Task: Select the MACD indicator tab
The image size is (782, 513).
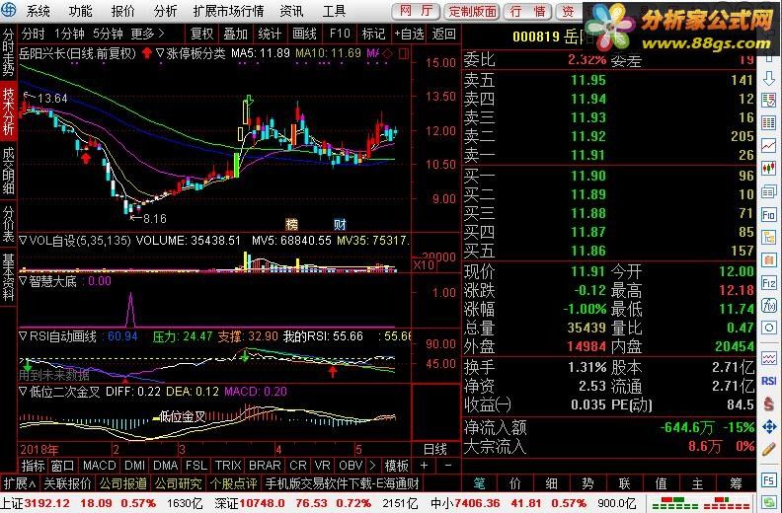Action: pos(100,466)
